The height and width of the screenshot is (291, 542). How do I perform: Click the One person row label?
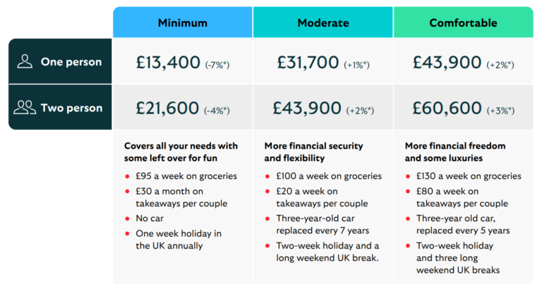pos(71,61)
